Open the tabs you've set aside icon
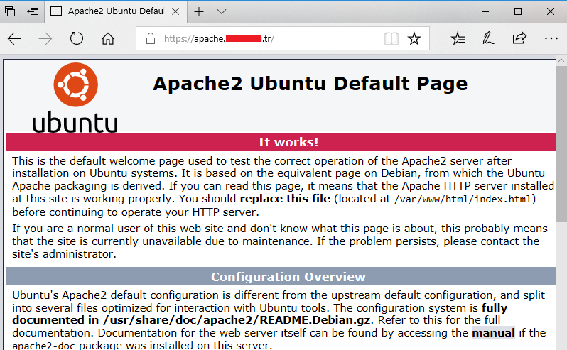Image resolution: width=567 pixels, height=350 pixels. click(x=10, y=11)
